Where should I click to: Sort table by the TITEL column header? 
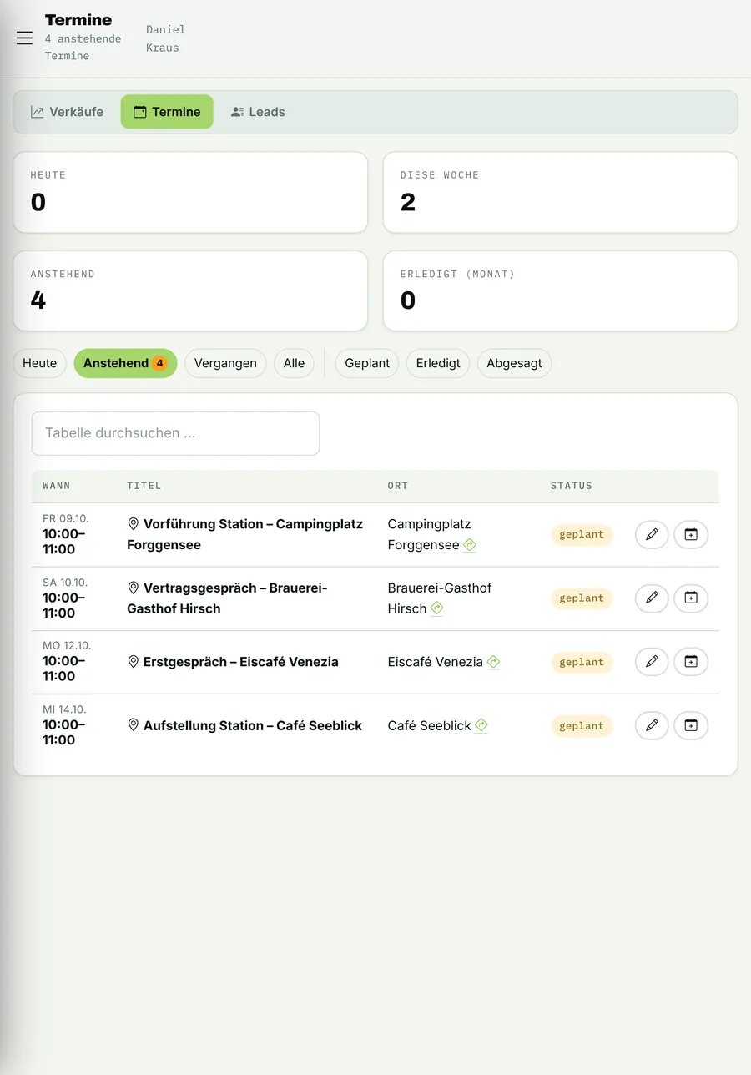click(x=144, y=486)
